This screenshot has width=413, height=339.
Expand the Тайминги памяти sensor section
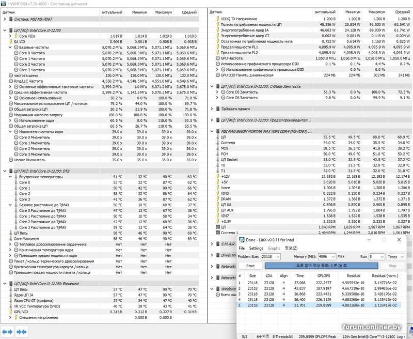coord(212,109)
